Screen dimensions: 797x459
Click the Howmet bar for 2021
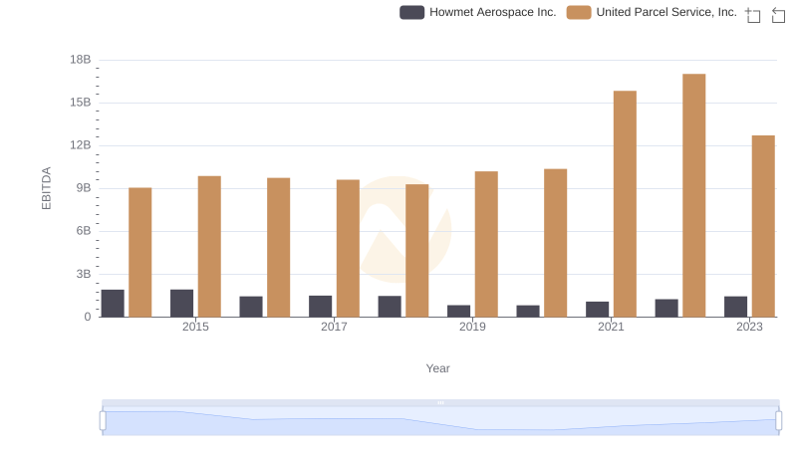point(597,310)
